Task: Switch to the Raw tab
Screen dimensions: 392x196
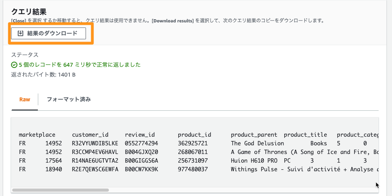Action: [25, 99]
